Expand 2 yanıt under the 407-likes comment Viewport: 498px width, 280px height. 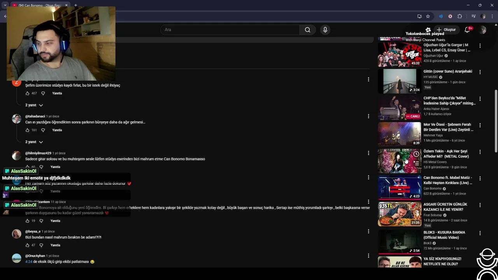pos(34,105)
